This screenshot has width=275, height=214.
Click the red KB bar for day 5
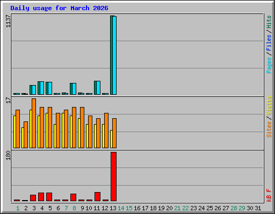point(49,197)
